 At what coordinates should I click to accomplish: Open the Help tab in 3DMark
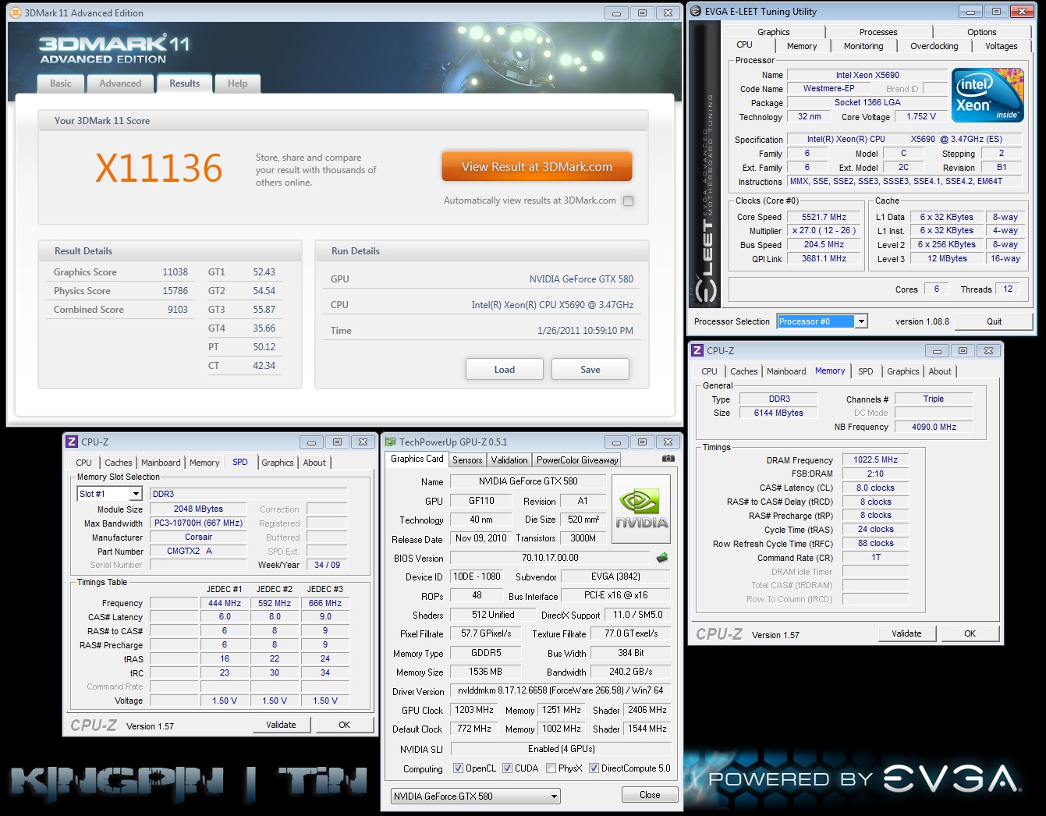[x=237, y=83]
